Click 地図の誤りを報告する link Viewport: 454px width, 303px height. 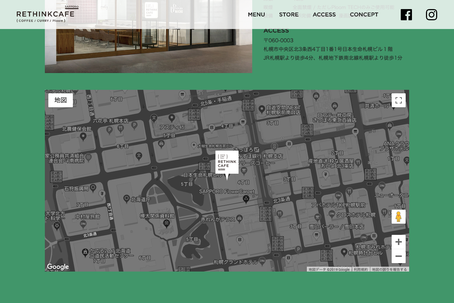(390, 269)
